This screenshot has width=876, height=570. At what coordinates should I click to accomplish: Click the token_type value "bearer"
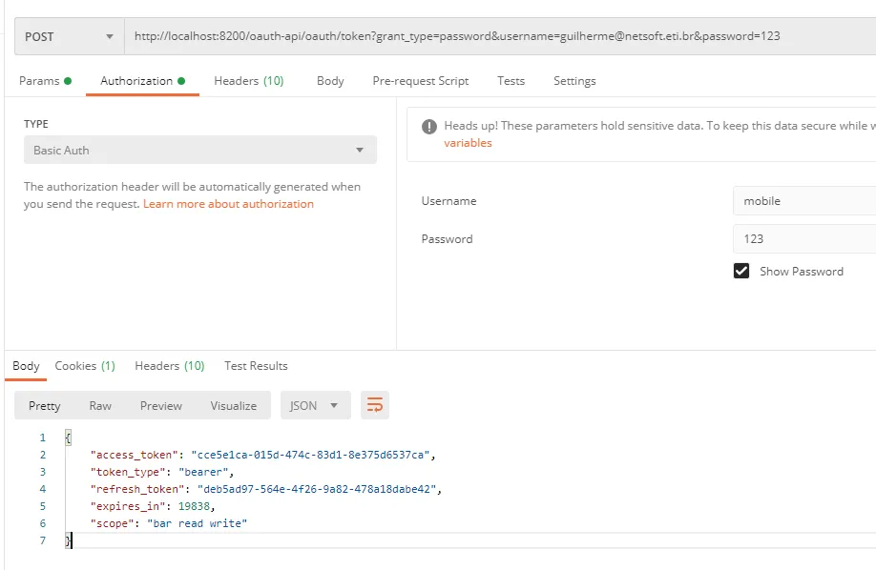[x=203, y=473]
